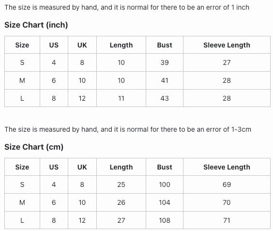Click sleeve length value 27 in inch table
Screen dimensions: 273x231
click(x=227, y=62)
